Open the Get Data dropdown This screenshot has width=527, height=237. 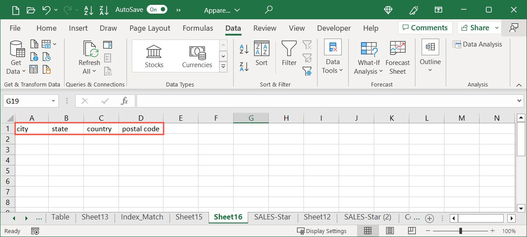[16, 67]
